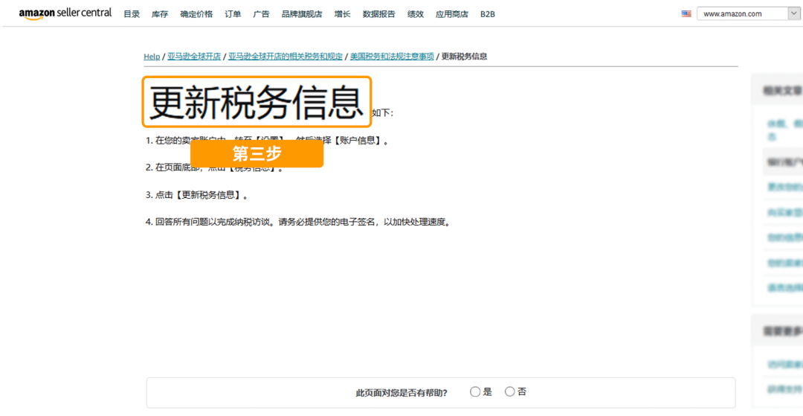Open 亚马逊全球开店的相关税务和规定 breadcrumb link
This screenshot has width=803, height=416.
click(x=286, y=57)
